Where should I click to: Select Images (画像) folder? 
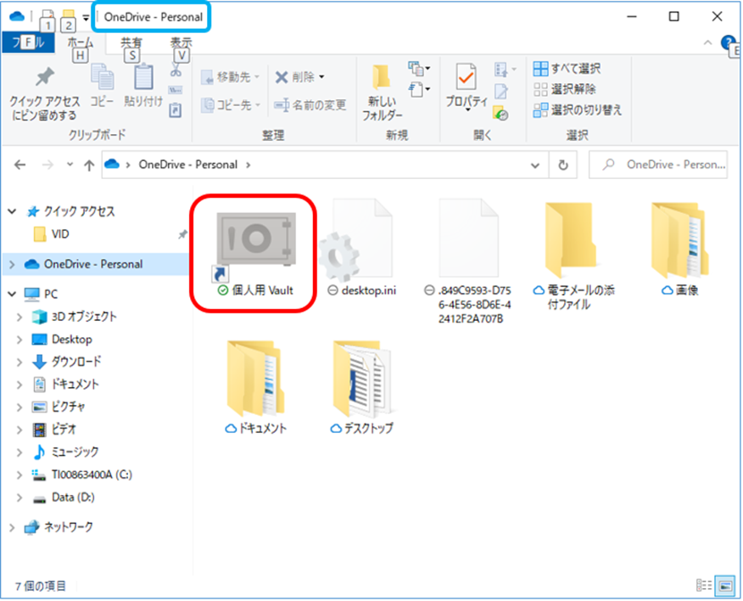(x=680, y=248)
